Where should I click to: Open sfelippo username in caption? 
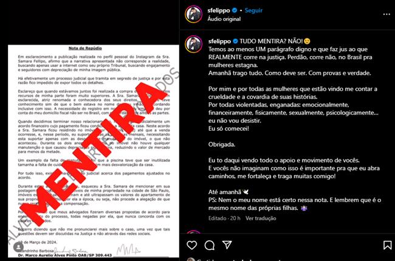pos(219,41)
